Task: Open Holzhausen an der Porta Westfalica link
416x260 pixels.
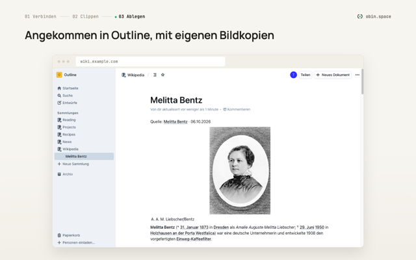Action: pos(182,233)
